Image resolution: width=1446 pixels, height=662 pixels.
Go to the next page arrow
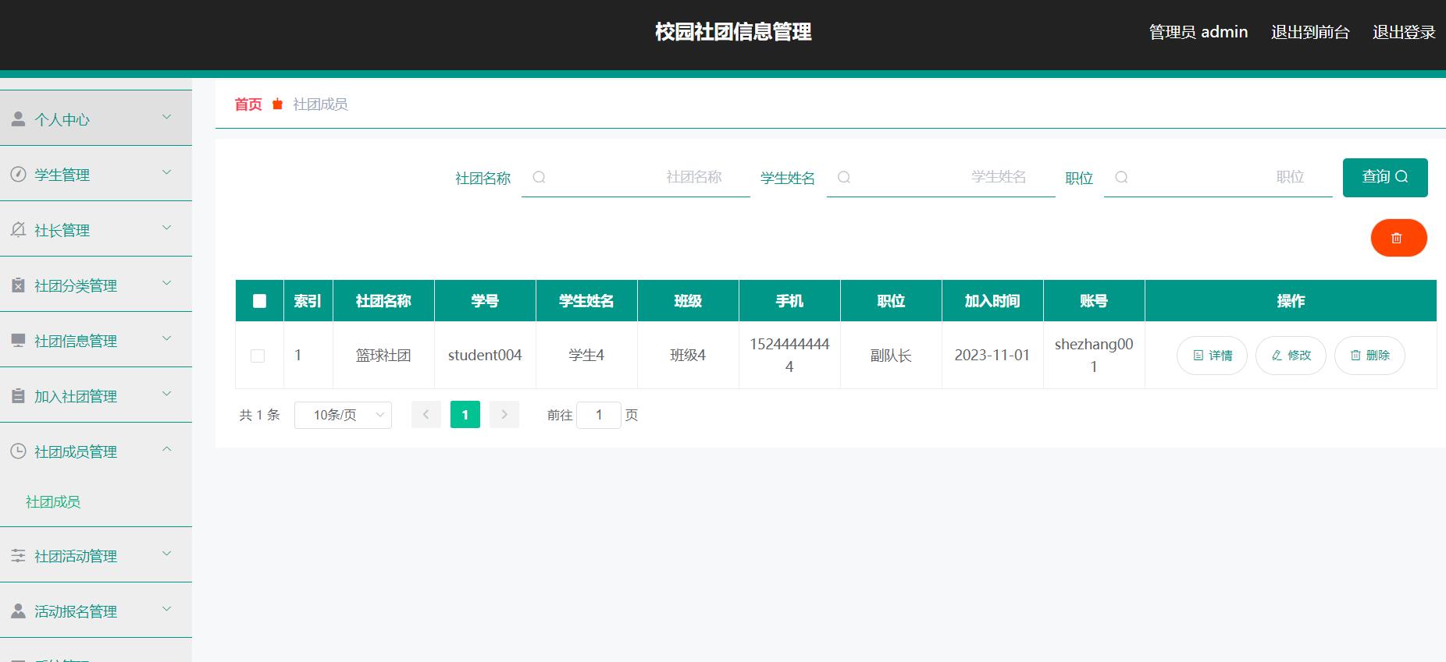pyautogui.click(x=504, y=415)
